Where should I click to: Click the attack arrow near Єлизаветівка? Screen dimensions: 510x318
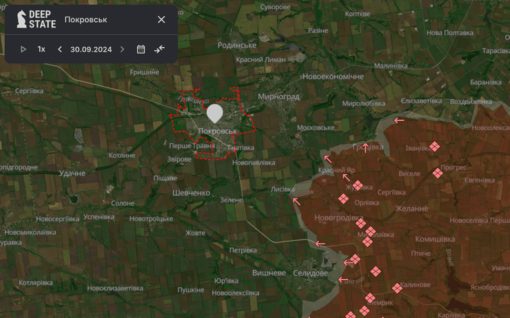pyautogui.click(x=399, y=120)
